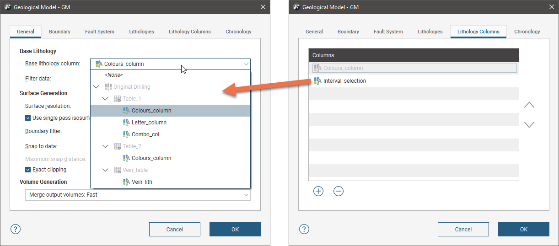559x246 pixels.
Task: Toggle Use single pass isosurface checkbox
Action: (x=28, y=118)
